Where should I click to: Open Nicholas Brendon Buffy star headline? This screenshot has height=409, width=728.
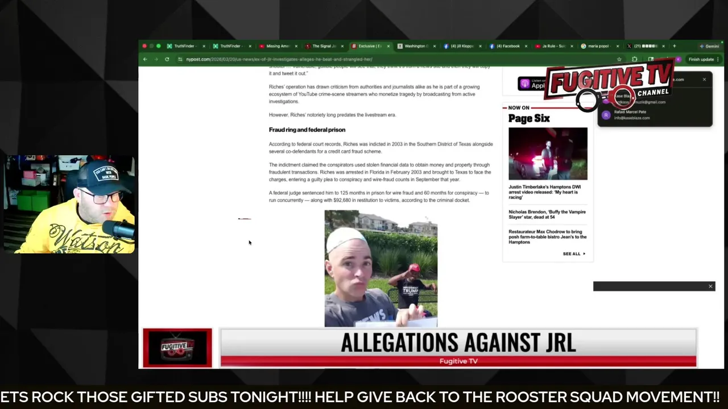[x=547, y=214]
